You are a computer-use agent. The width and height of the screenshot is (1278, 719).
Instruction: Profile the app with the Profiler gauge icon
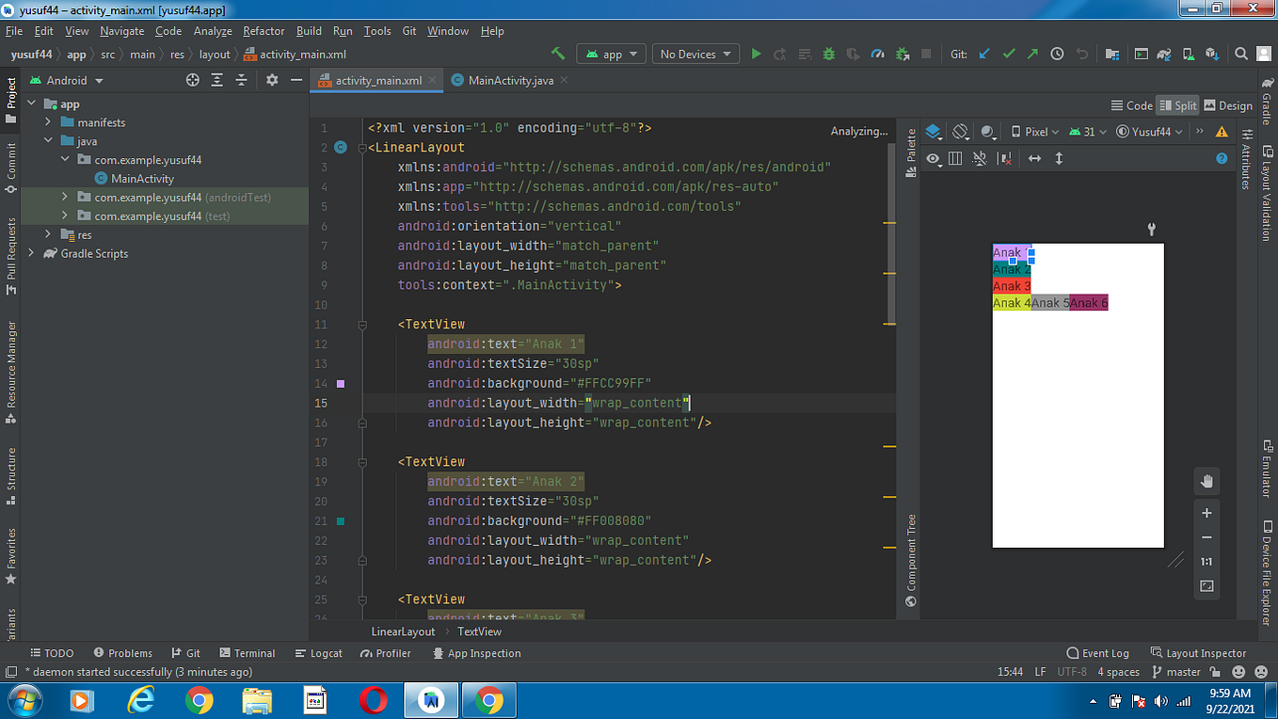click(x=877, y=54)
